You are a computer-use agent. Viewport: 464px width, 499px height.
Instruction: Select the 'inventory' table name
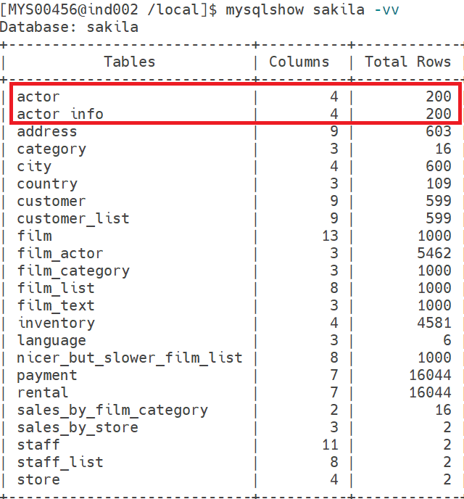tap(56, 323)
